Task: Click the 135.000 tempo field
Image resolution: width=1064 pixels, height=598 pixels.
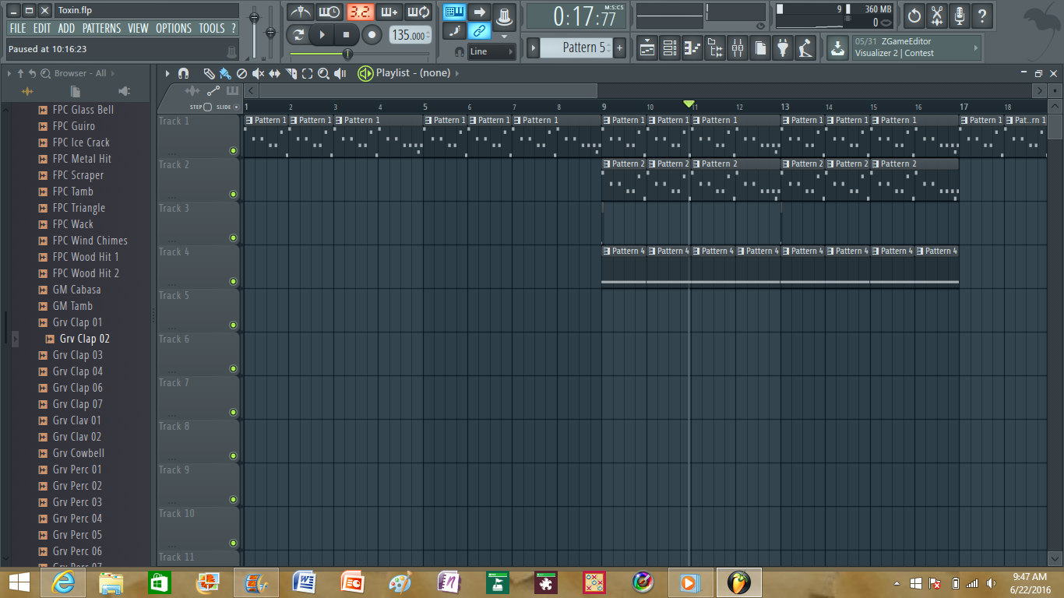Action: pyautogui.click(x=409, y=35)
